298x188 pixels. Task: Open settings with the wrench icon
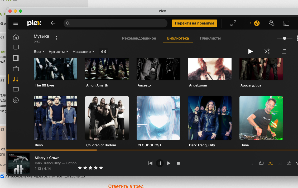tap(272, 23)
